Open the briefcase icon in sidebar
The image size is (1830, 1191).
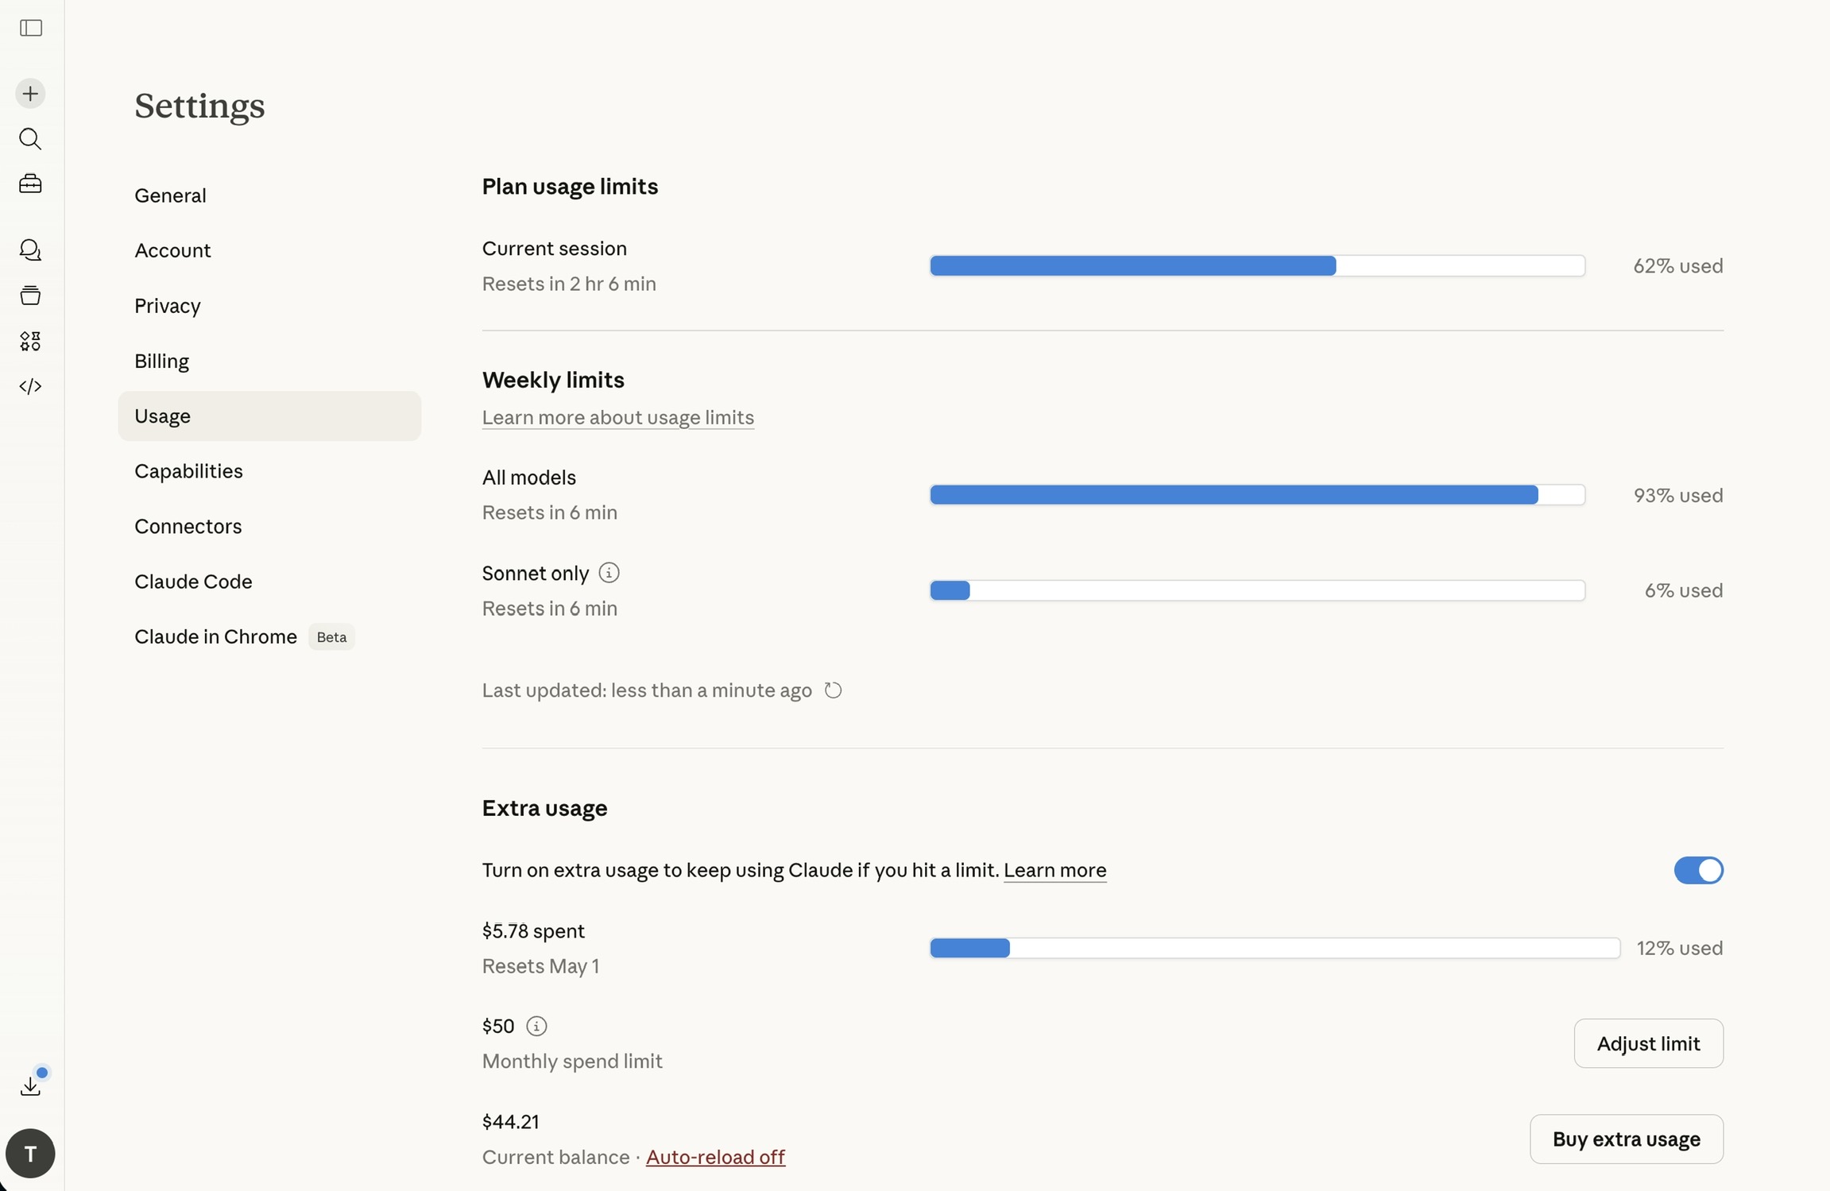click(x=30, y=184)
